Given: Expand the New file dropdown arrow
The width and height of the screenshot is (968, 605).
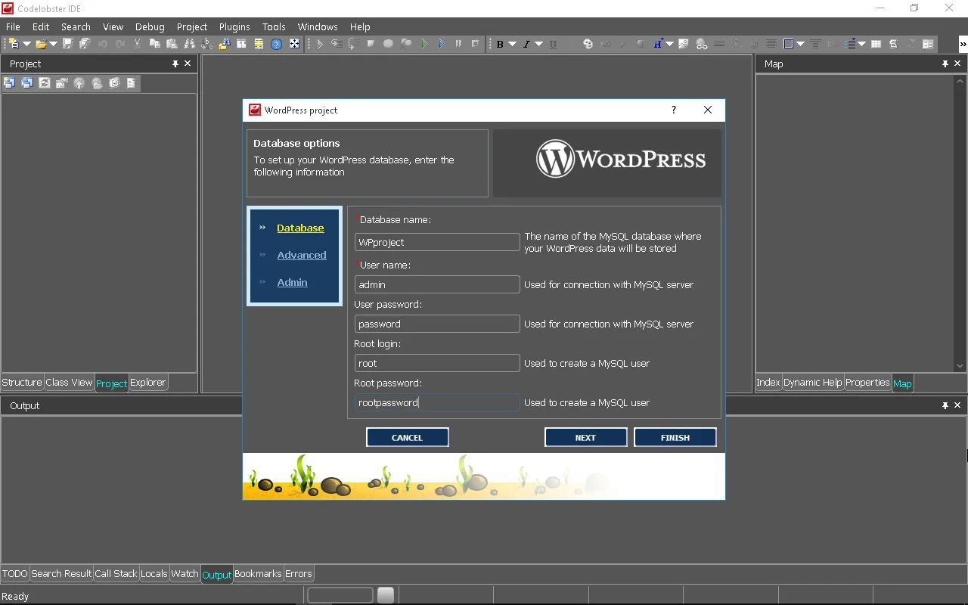Looking at the screenshot, I should [26, 44].
